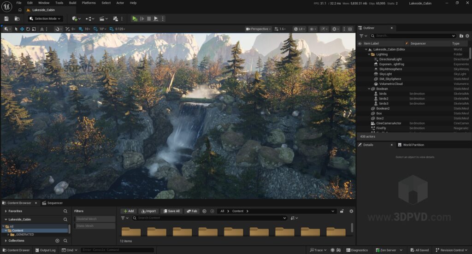Open the Selection Mode dropdown
Viewport: 472px width, 254px height.
click(x=45, y=18)
